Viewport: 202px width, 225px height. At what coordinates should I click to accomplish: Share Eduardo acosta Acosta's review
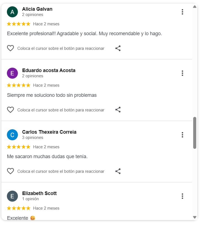tap(118, 110)
